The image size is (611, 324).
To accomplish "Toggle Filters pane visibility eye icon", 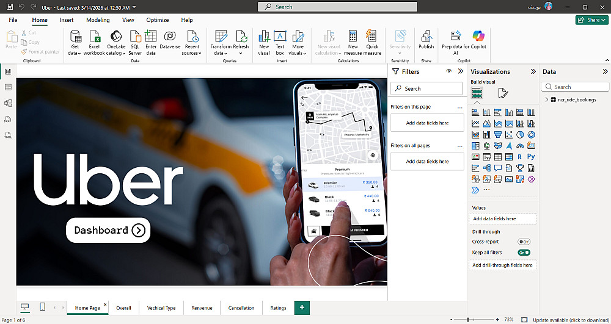I will coord(449,71).
